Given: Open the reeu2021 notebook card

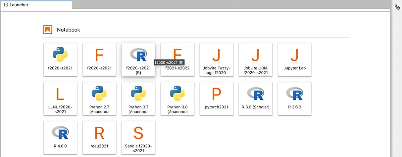Looking at the screenshot, I should 99,137.
